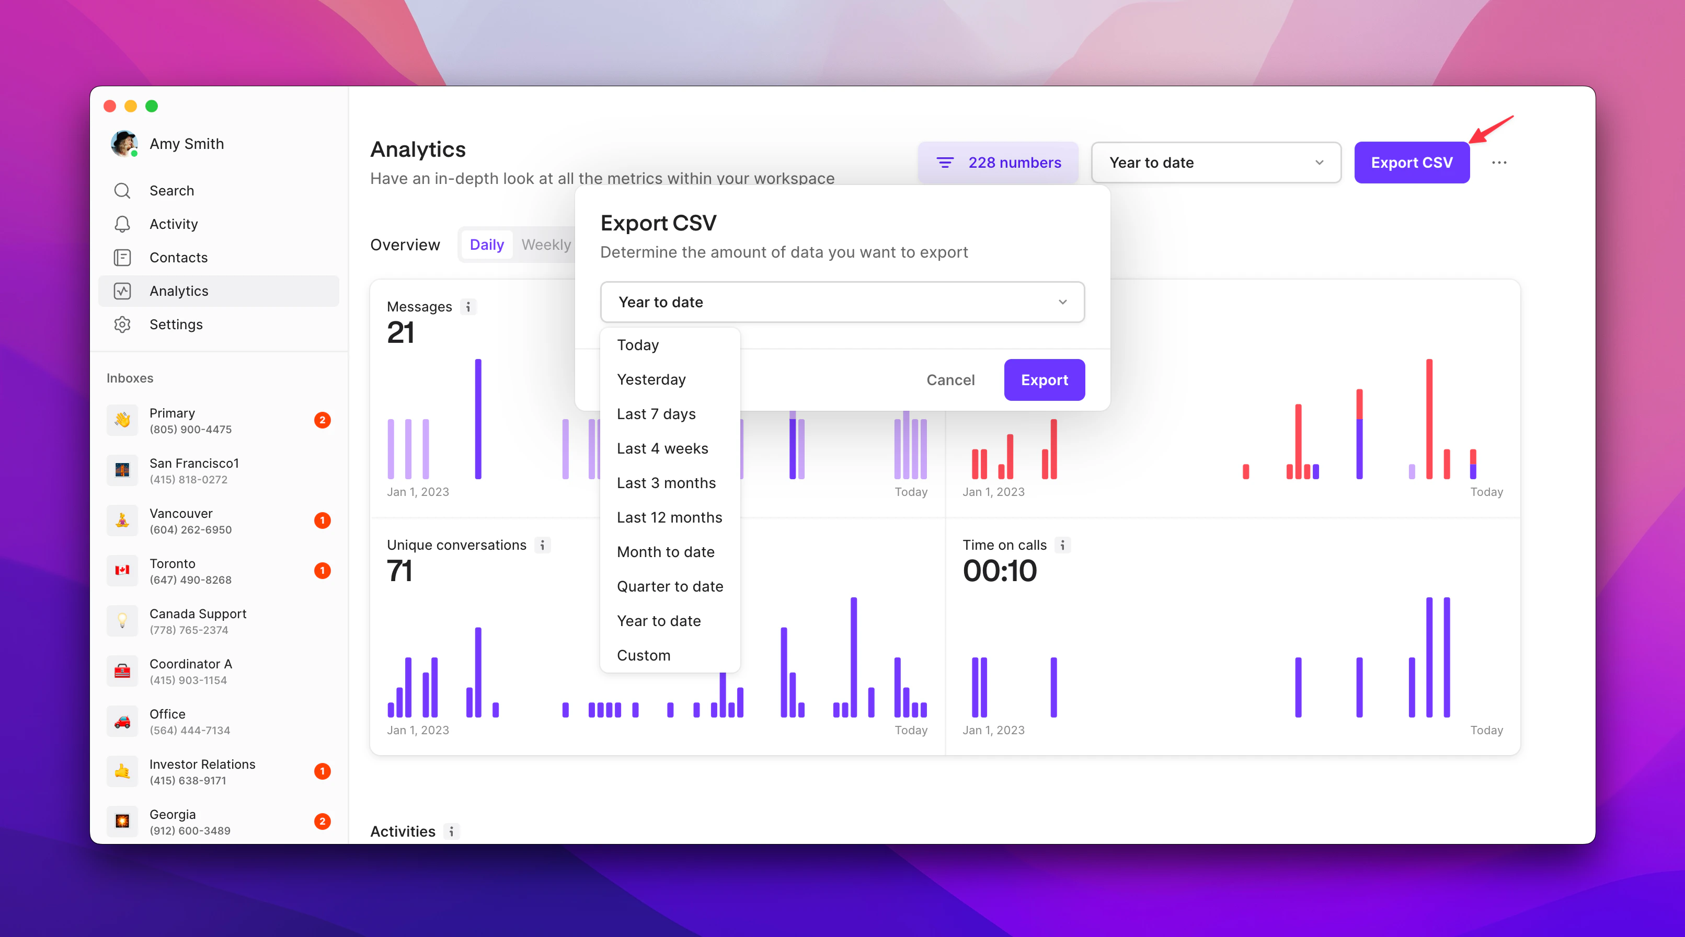Screen dimensions: 1685x937
Task: Open Contacts from the sidebar
Action: [x=178, y=257]
